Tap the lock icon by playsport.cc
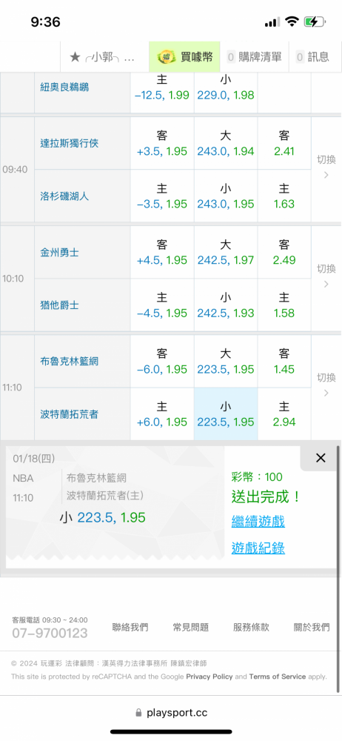342x741 pixels. click(x=138, y=712)
